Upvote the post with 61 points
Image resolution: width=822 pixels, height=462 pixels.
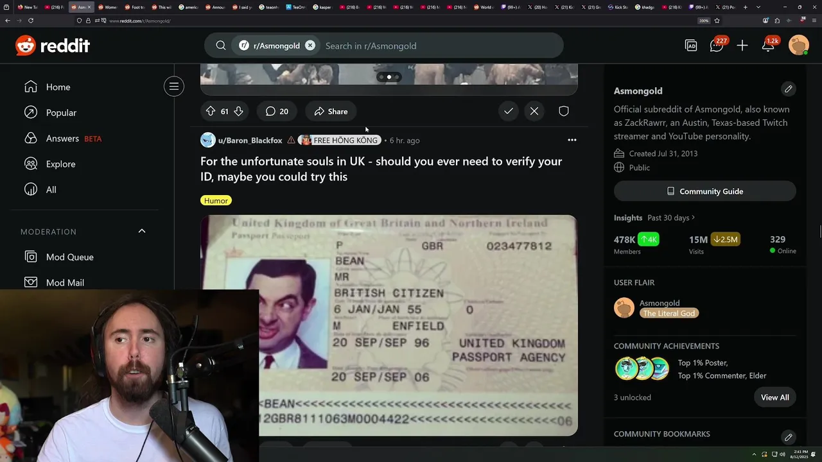click(x=211, y=111)
